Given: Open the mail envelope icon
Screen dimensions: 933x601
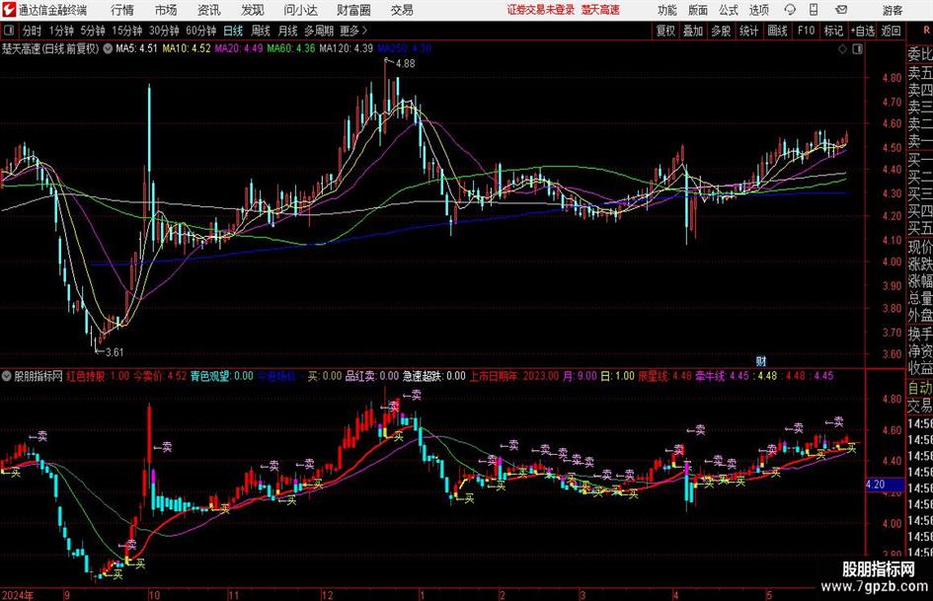Looking at the screenshot, I should coord(841,10).
